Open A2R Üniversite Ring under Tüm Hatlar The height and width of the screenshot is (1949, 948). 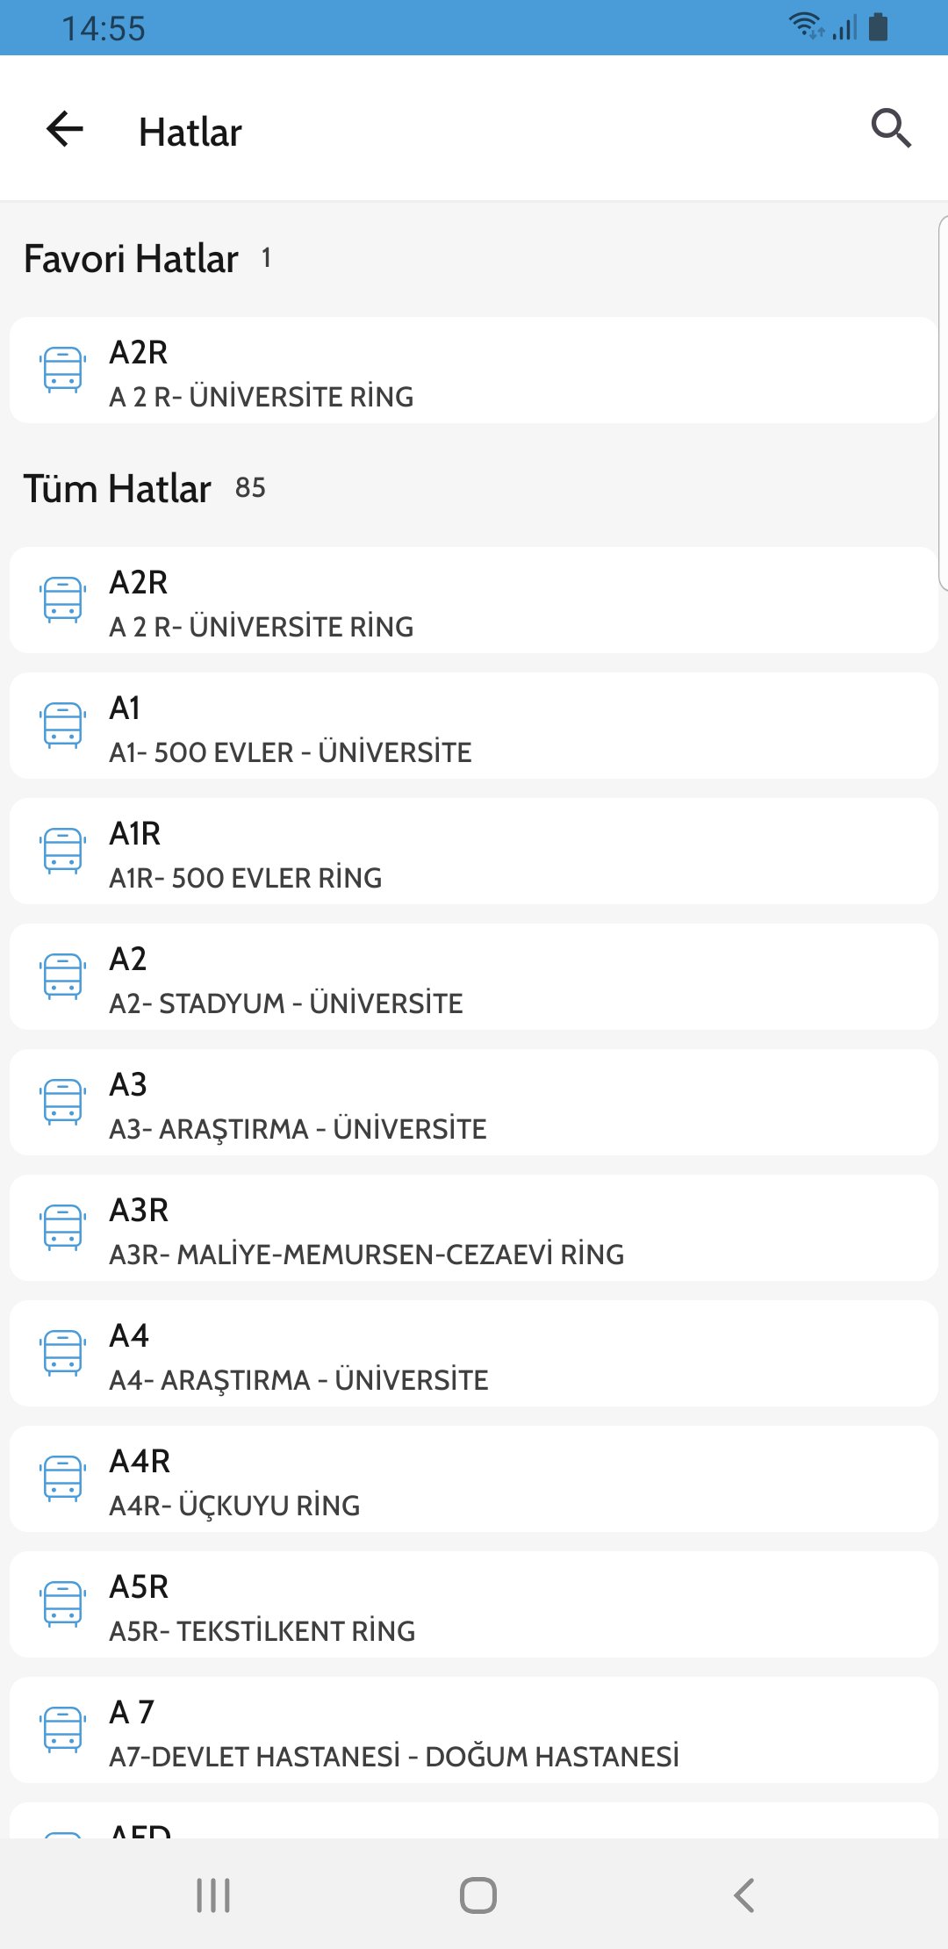tap(474, 601)
